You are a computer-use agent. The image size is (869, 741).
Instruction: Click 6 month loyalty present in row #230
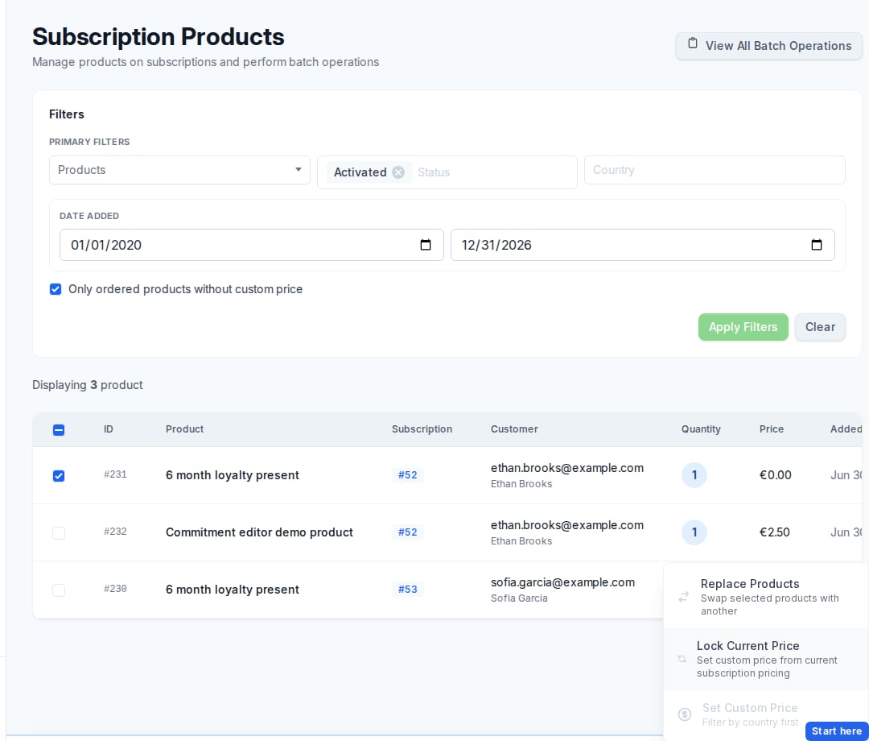[x=233, y=590]
